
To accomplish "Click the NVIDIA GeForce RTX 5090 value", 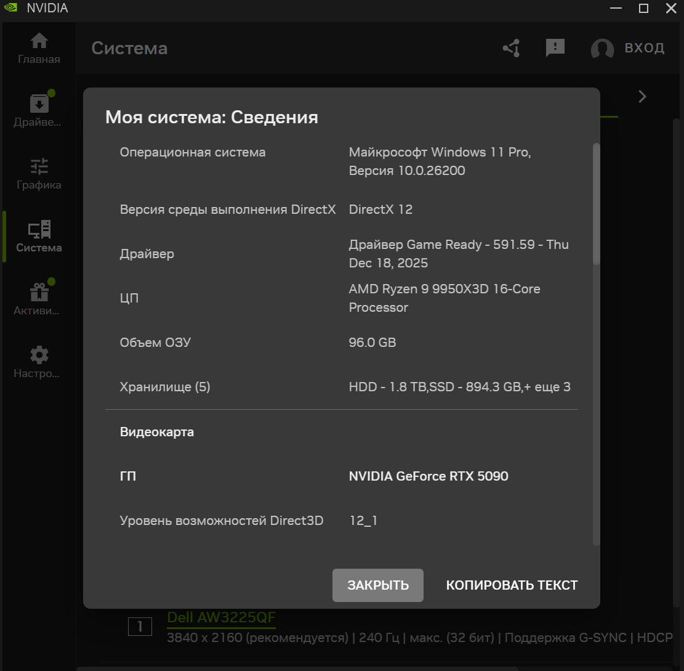I will [x=429, y=476].
